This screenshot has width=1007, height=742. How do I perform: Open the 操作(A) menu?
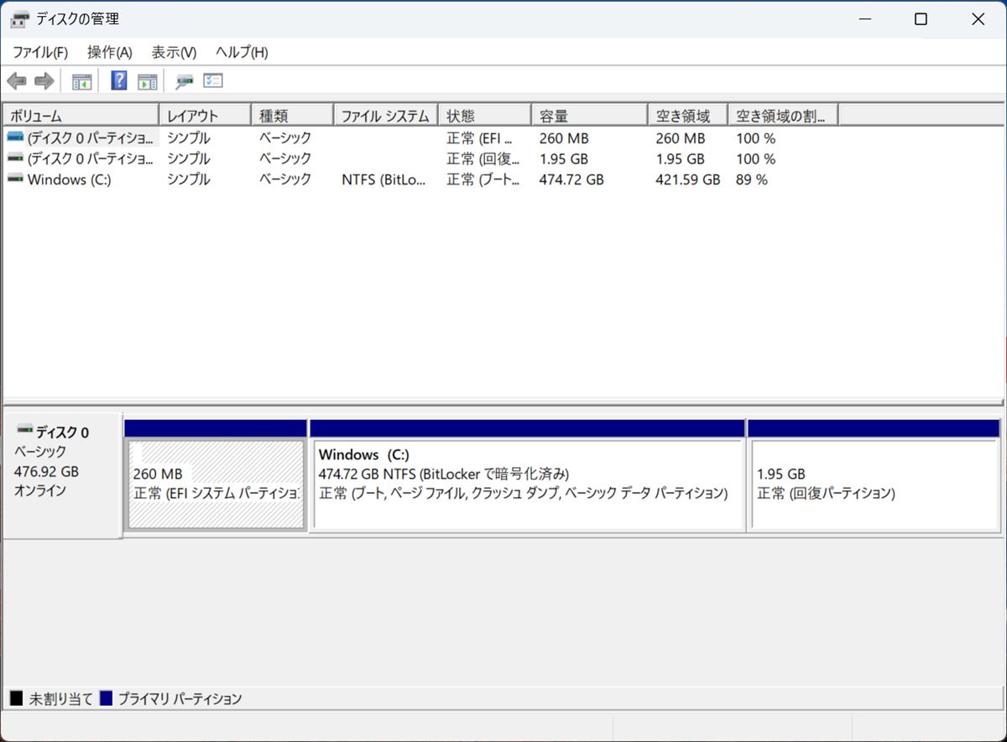(x=109, y=52)
